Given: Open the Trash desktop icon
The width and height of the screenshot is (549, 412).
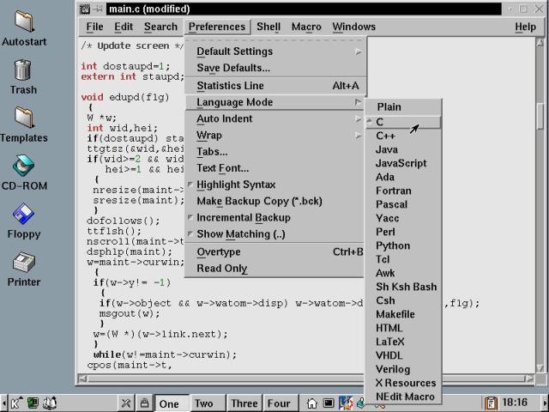Looking at the screenshot, I should pyautogui.click(x=23, y=70).
